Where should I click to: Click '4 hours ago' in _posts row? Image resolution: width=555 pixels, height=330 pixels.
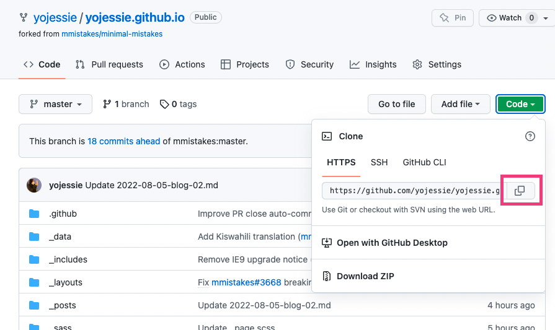pos(511,305)
